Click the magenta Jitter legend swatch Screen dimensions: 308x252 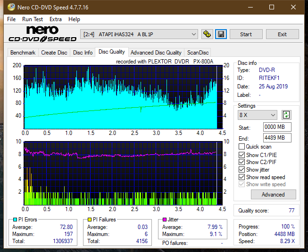165,220
